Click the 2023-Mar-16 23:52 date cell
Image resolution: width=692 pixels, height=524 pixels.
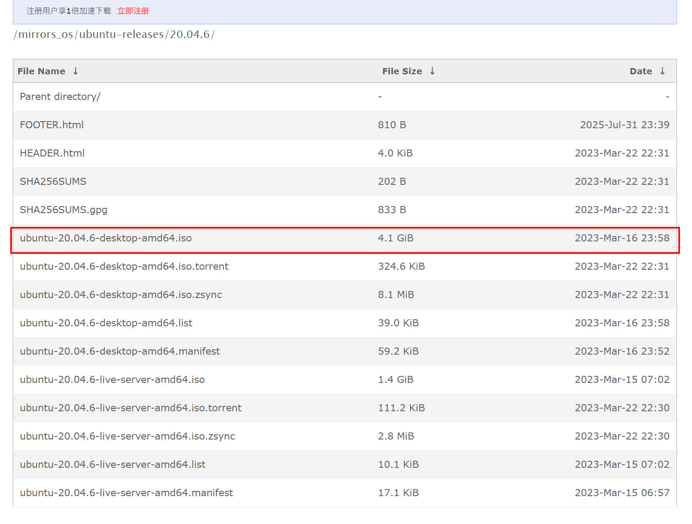(622, 351)
